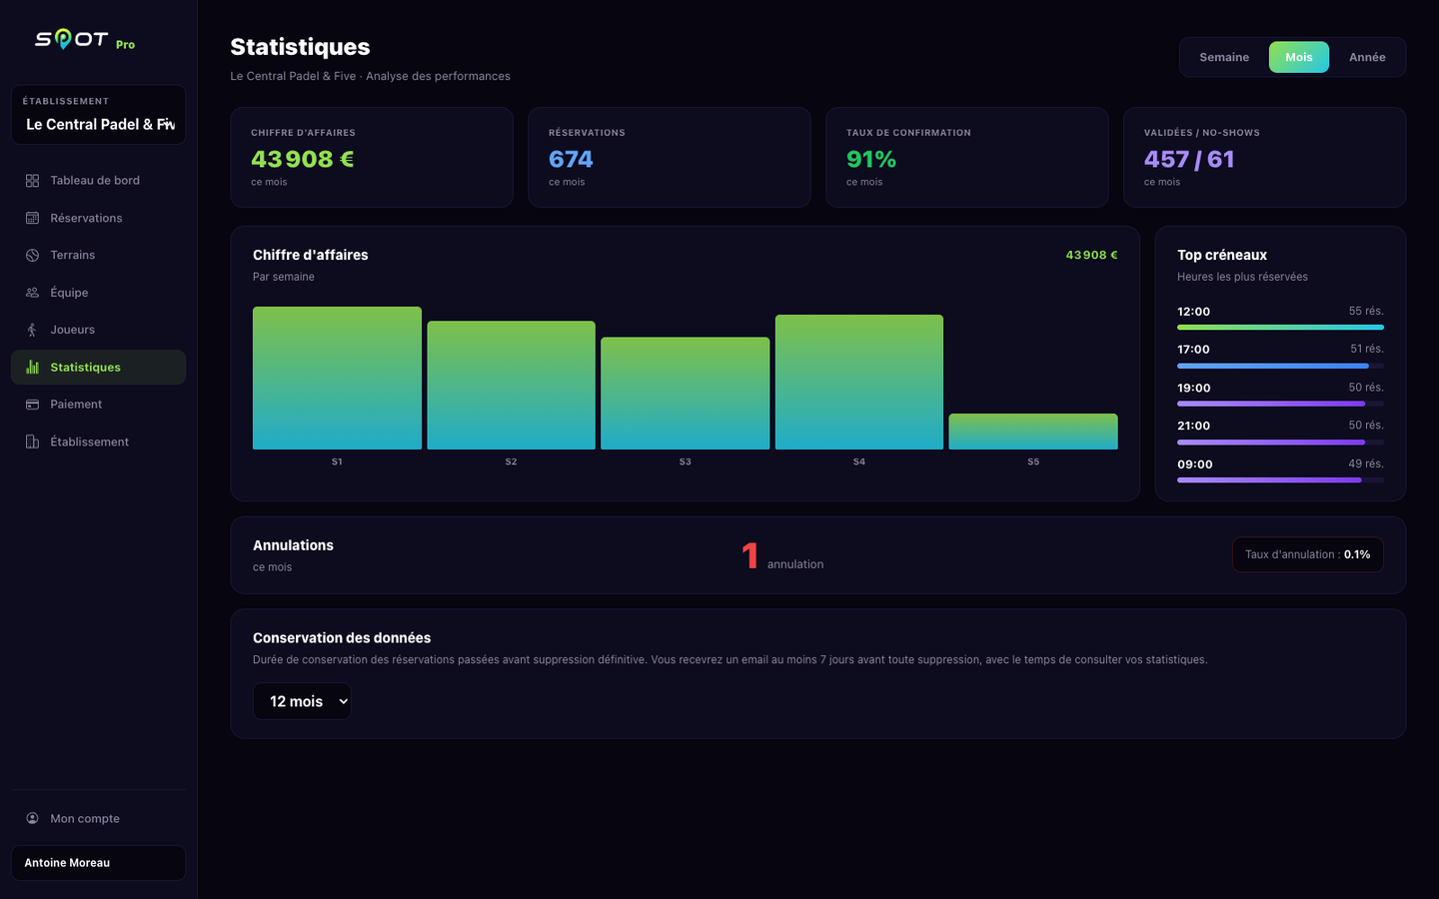This screenshot has height=899, width=1439.
Task: Open the 12 mois retention dropdown
Action: [302, 701]
